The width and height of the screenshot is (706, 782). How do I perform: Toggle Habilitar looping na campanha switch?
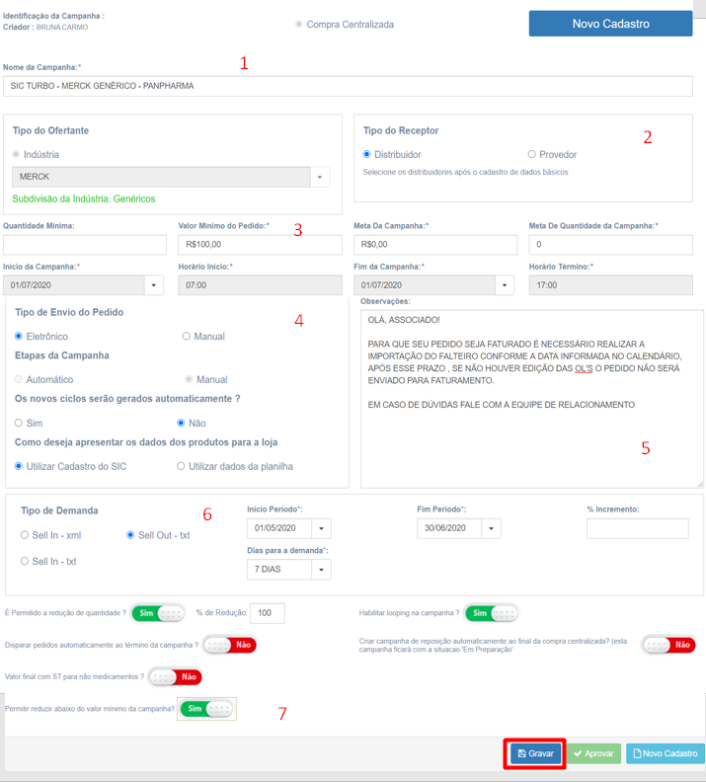[491, 613]
